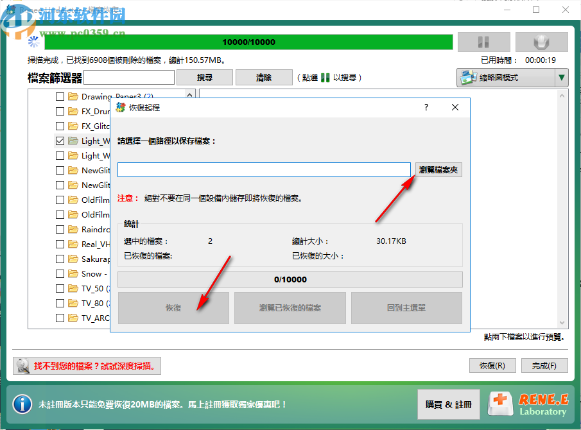Click the 完成(F) finish button
Viewport: 581px width, 430px height.
click(544, 366)
